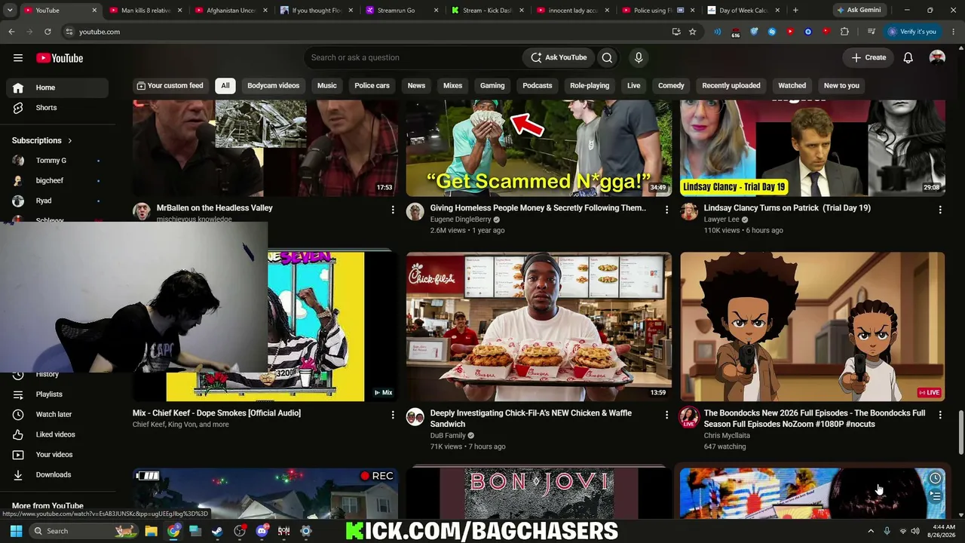Open options for Chief Keef mix
965x543 pixels.
pos(393,415)
